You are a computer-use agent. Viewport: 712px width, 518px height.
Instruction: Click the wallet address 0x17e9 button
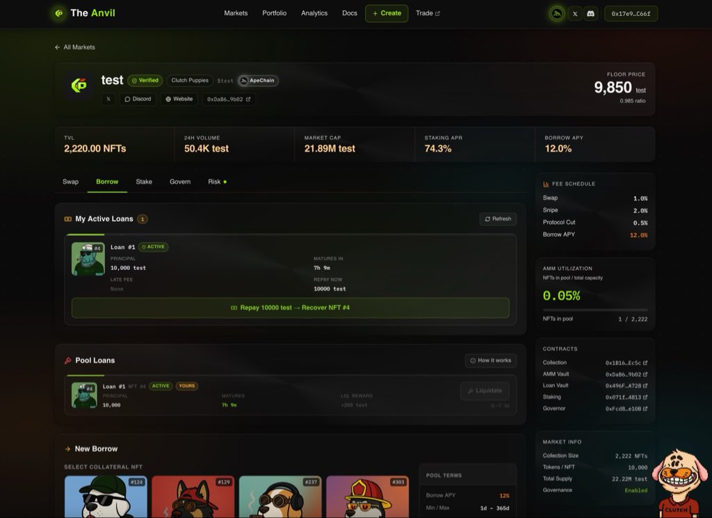(x=631, y=13)
